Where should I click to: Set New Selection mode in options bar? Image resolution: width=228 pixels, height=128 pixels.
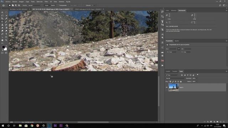click(x=10, y=5)
